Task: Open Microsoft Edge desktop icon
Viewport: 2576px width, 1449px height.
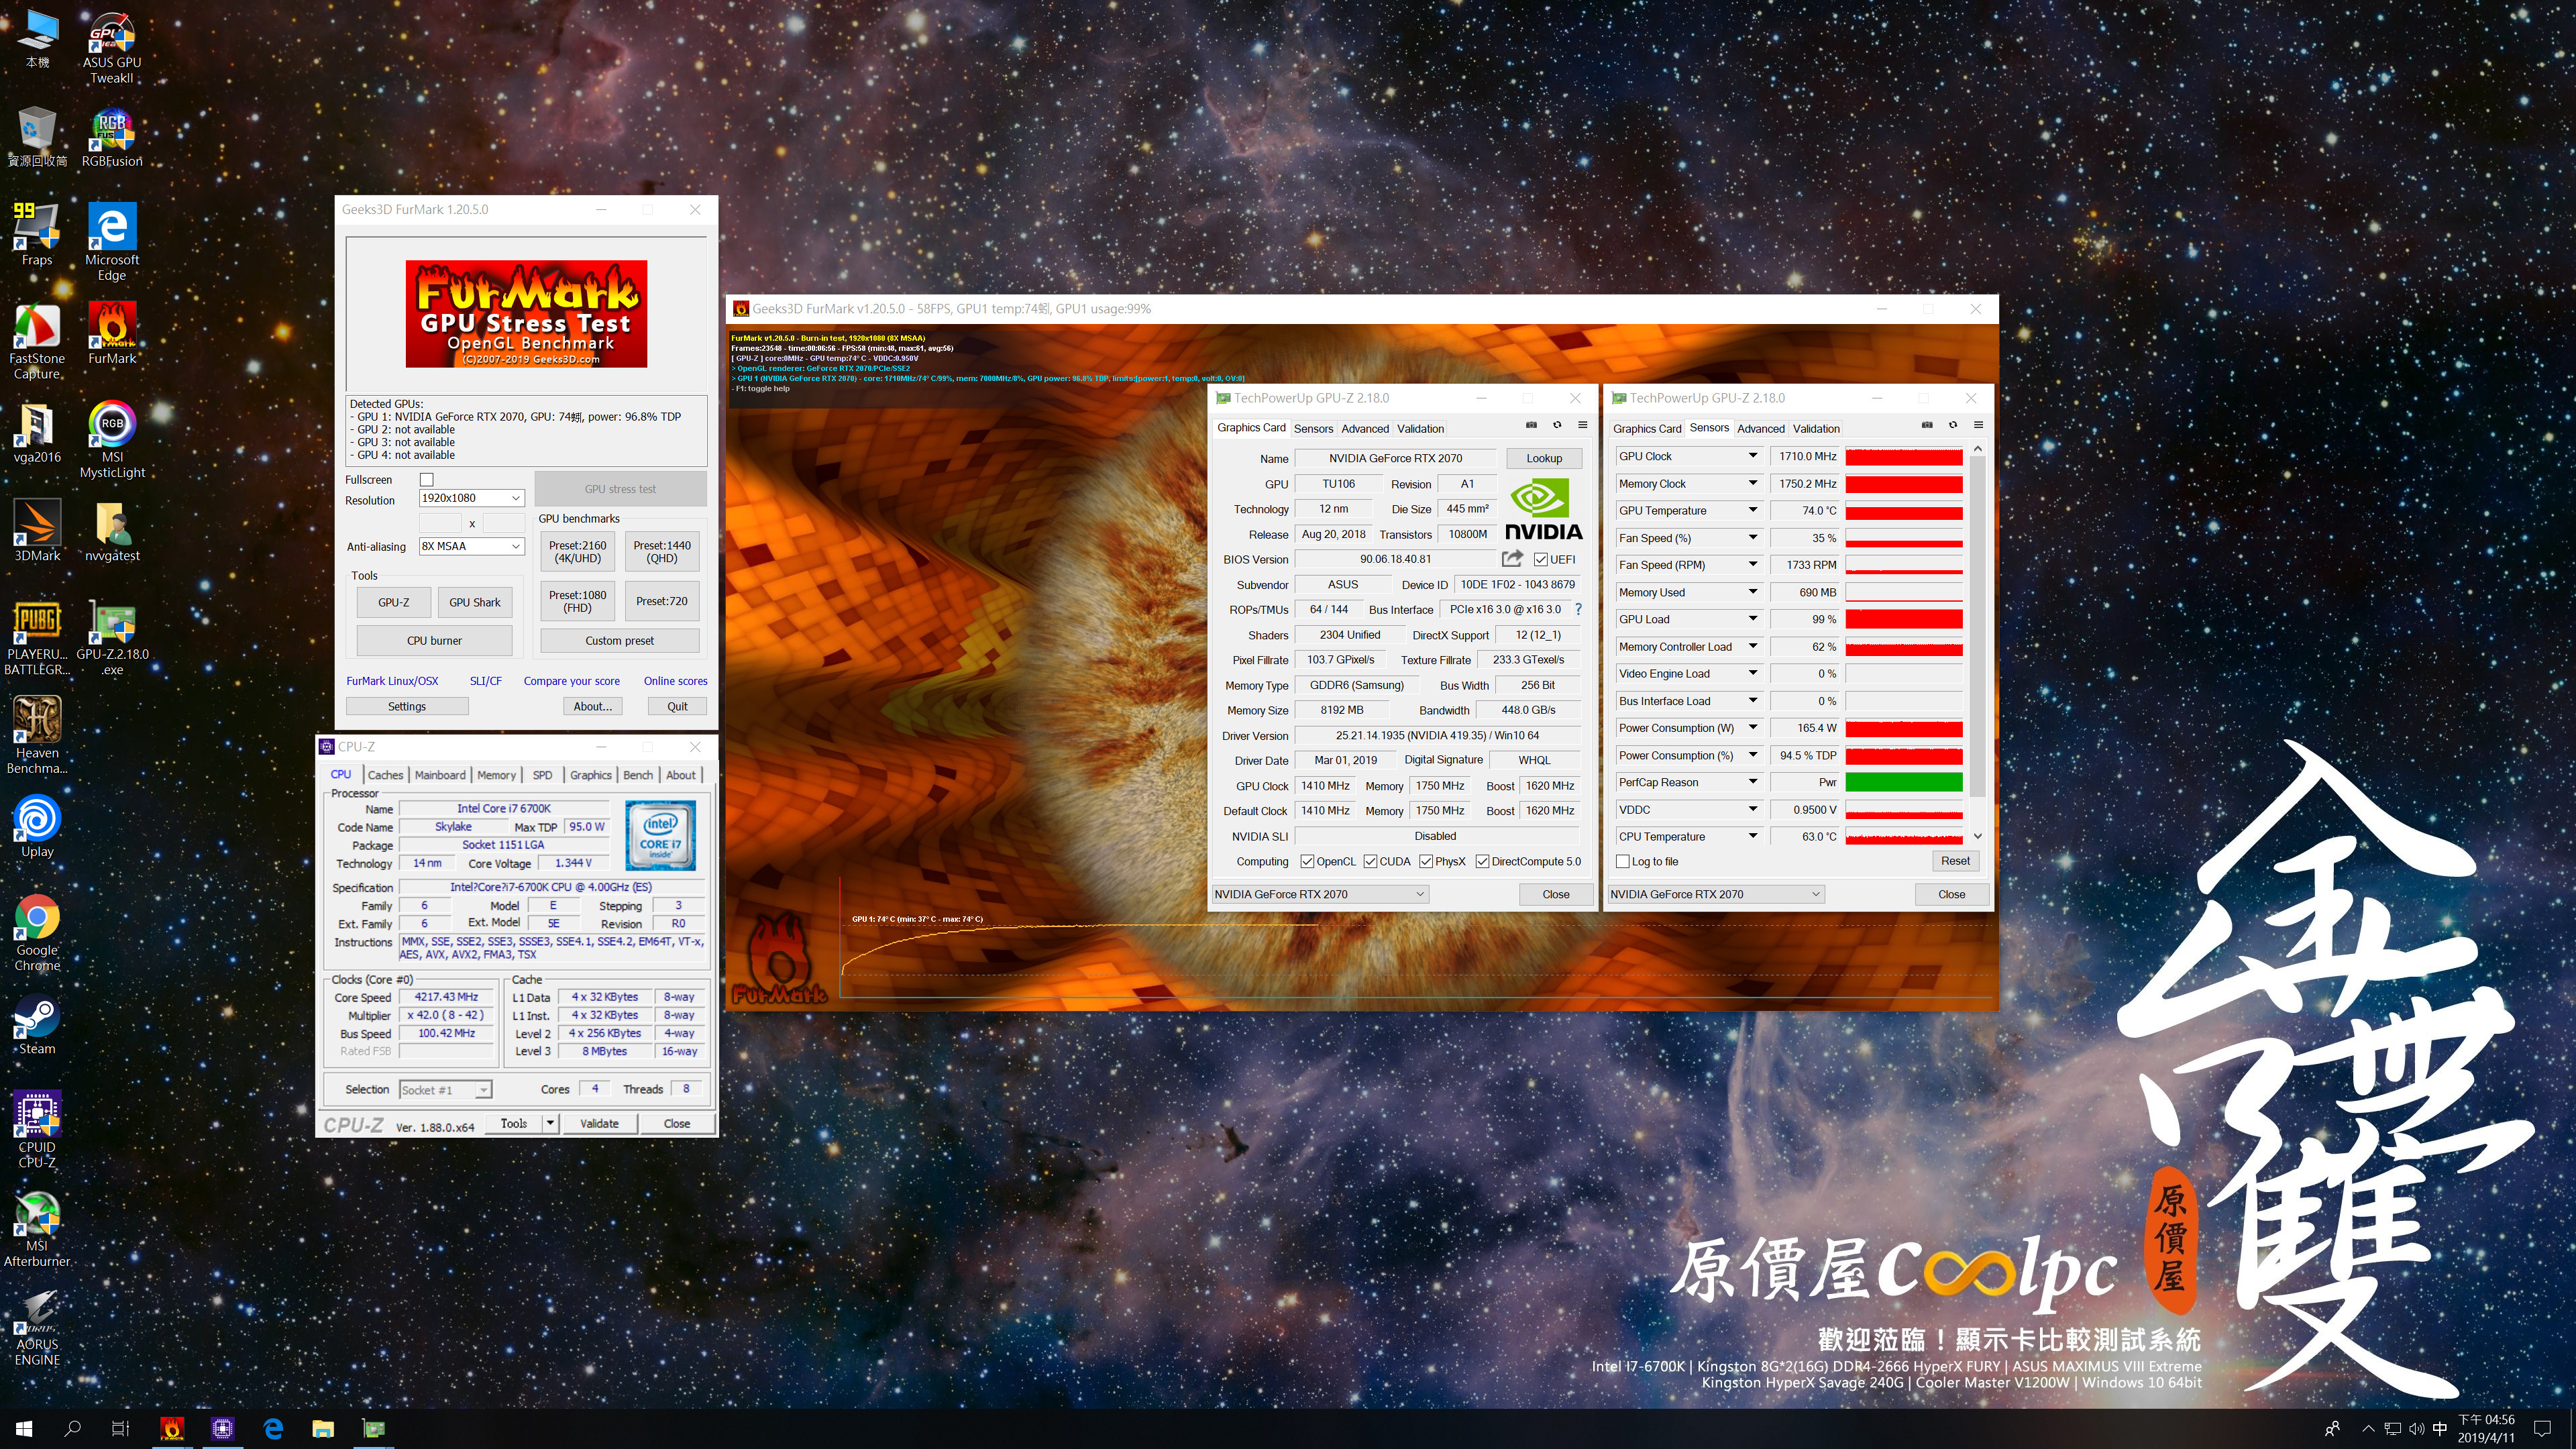Action: coord(111,242)
